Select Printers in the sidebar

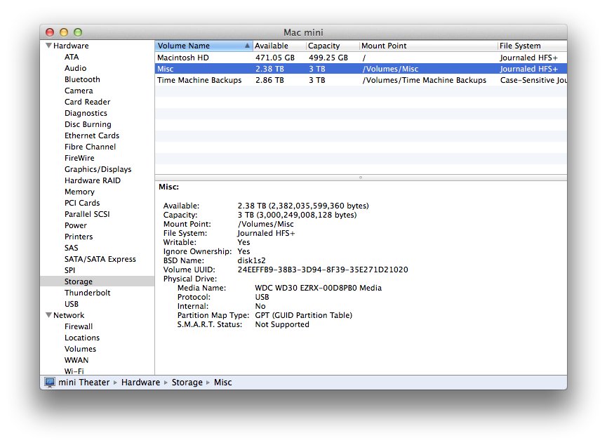tap(79, 237)
